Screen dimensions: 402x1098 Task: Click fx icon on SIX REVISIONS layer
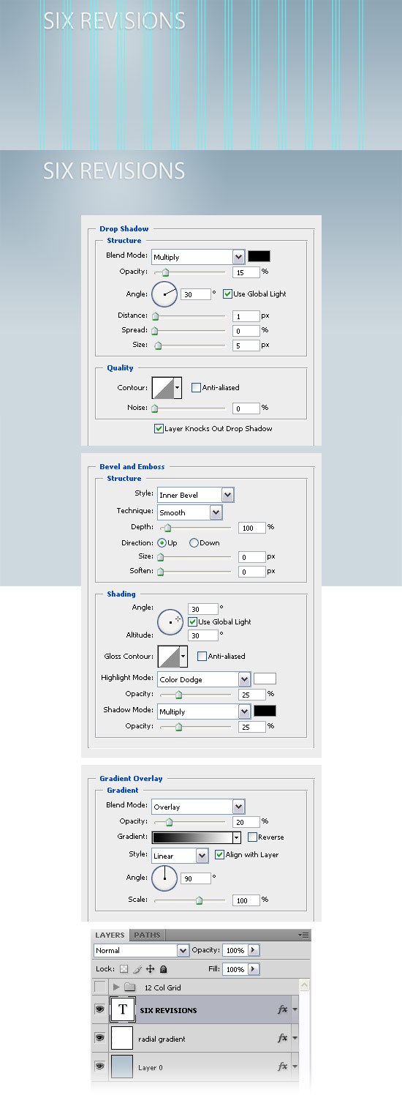point(282,1009)
